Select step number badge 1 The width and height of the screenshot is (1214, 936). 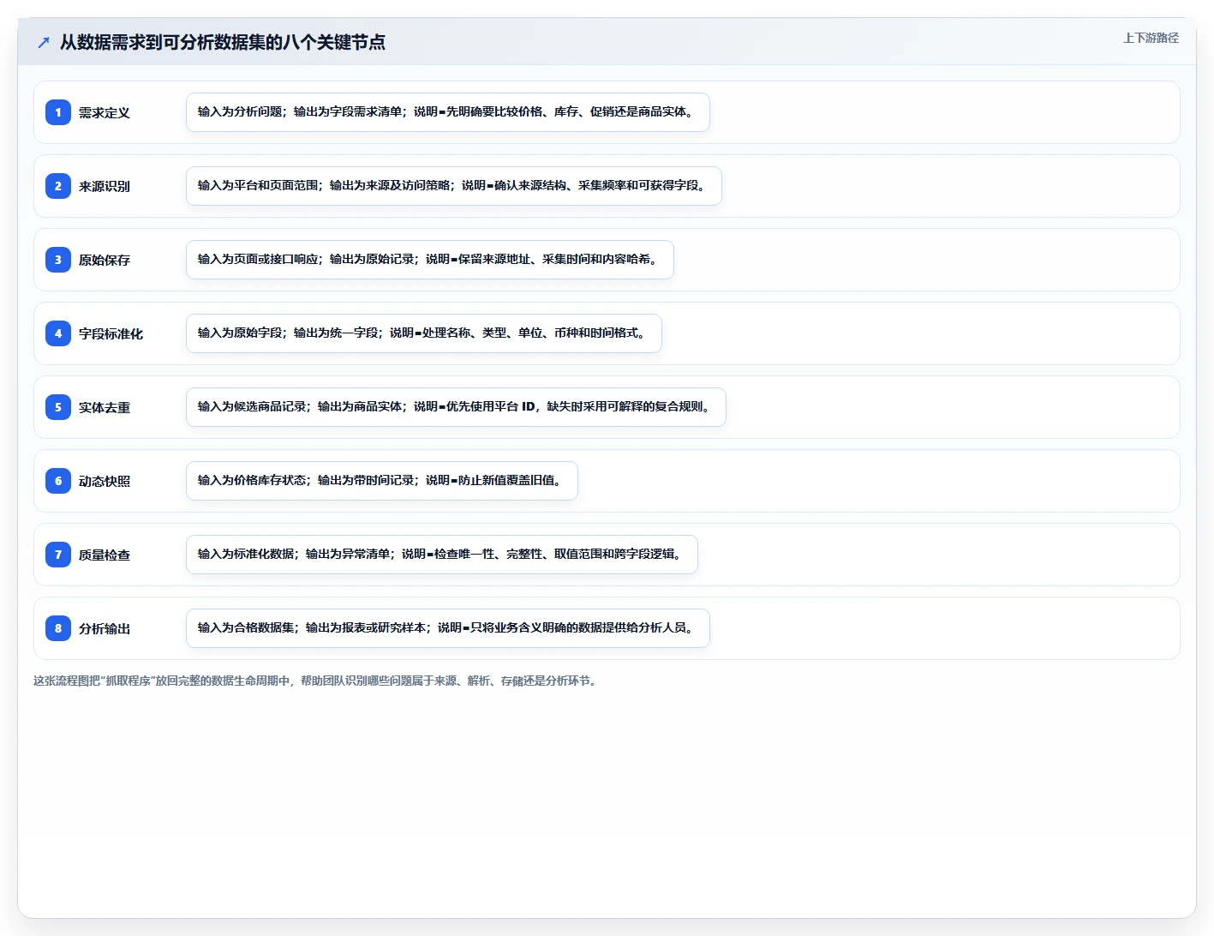pos(58,112)
